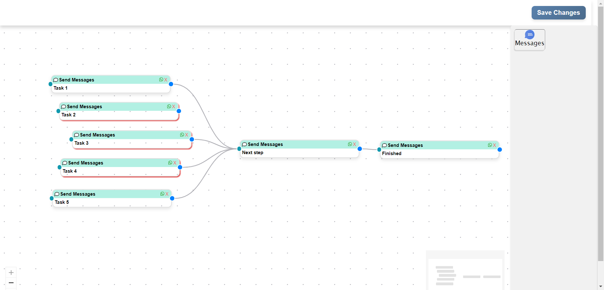Screen dimensions: 604x290
Task: Click output handle of Finished node
Action: pyautogui.click(x=500, y=149)
